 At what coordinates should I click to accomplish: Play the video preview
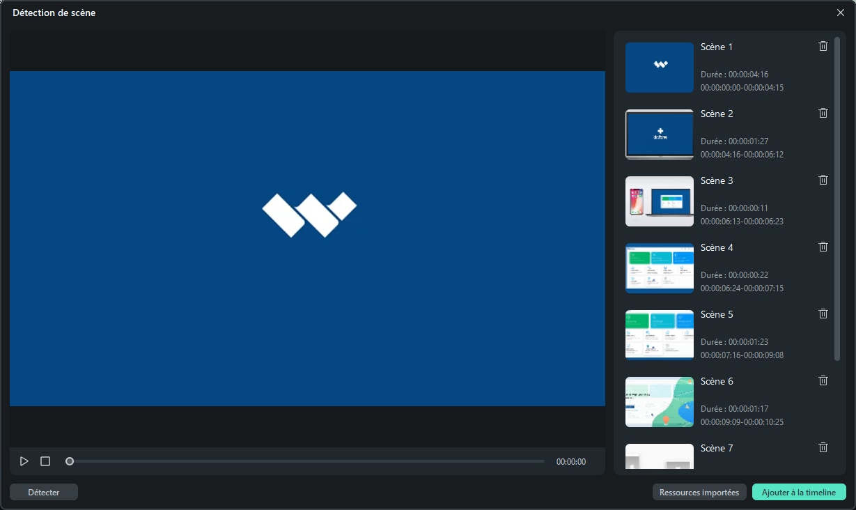24,461
